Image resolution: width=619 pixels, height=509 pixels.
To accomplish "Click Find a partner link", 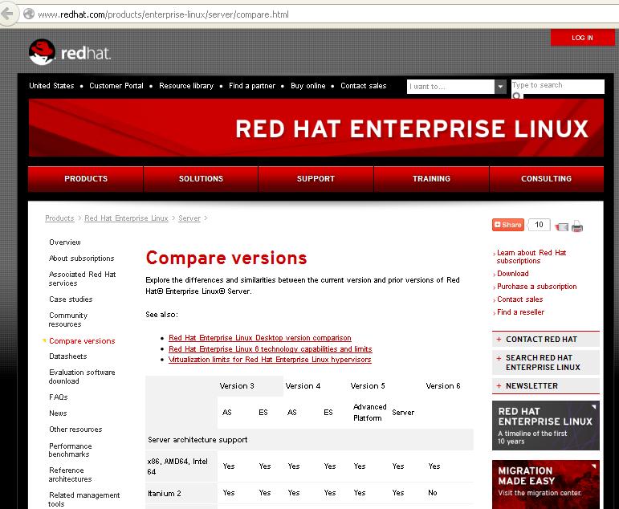I will point(252,86).
